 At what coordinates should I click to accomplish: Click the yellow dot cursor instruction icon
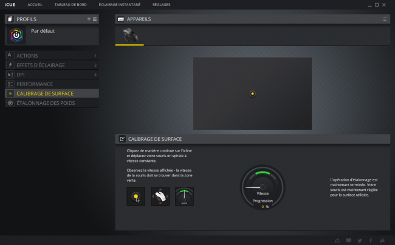136,196
